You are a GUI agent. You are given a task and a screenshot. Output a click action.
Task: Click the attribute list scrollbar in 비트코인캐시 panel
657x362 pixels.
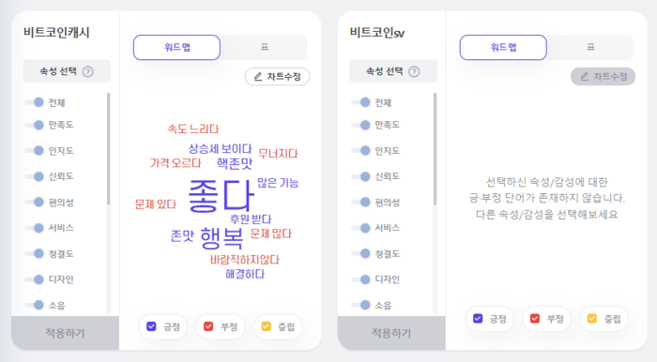pos(109,149)
